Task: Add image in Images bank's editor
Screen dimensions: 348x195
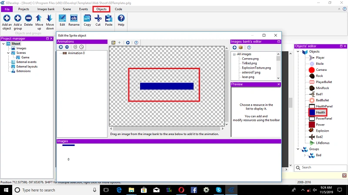Action: click(x=234, y=47)
